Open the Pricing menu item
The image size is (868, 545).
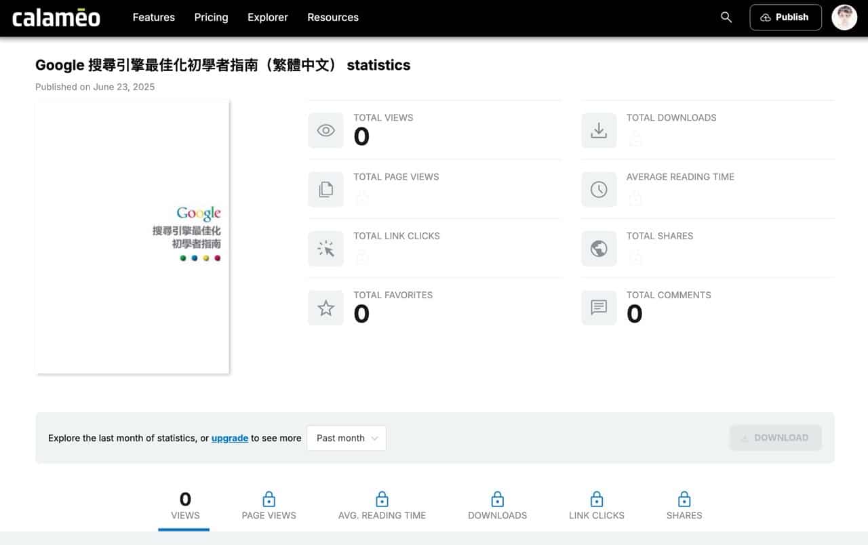click(x=211, y=18)
